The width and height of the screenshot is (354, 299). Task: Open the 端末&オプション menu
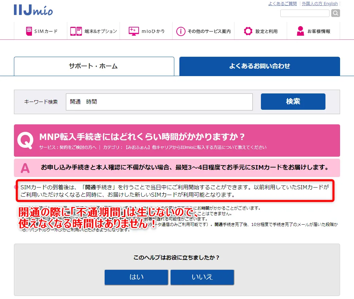(x=93, y=31)
